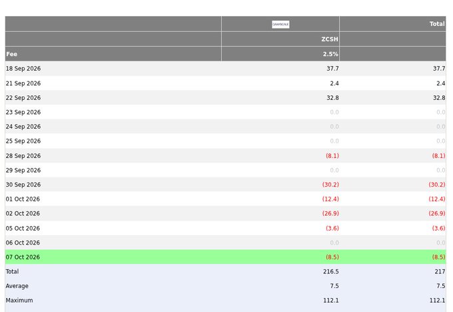Click the (26.9) value in Total column
This screenshot has height=312, width=453.
click(x=437, y=213)
